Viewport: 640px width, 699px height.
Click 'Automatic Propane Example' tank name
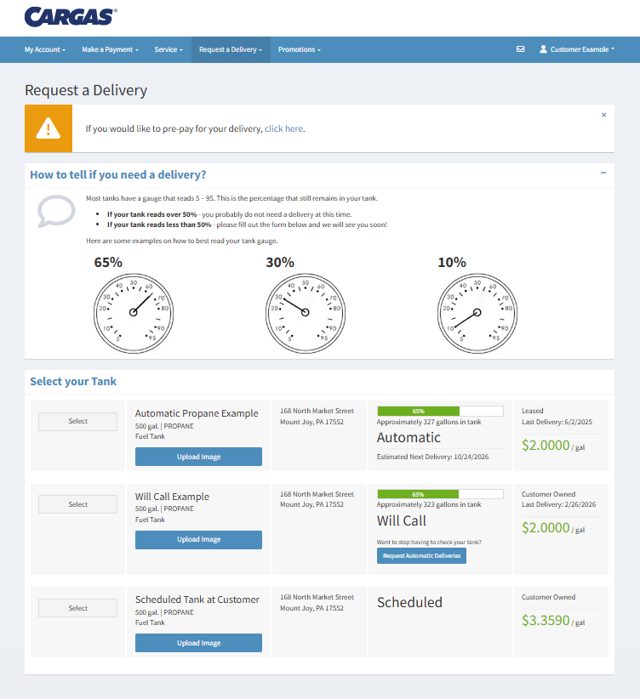[197, 413]
